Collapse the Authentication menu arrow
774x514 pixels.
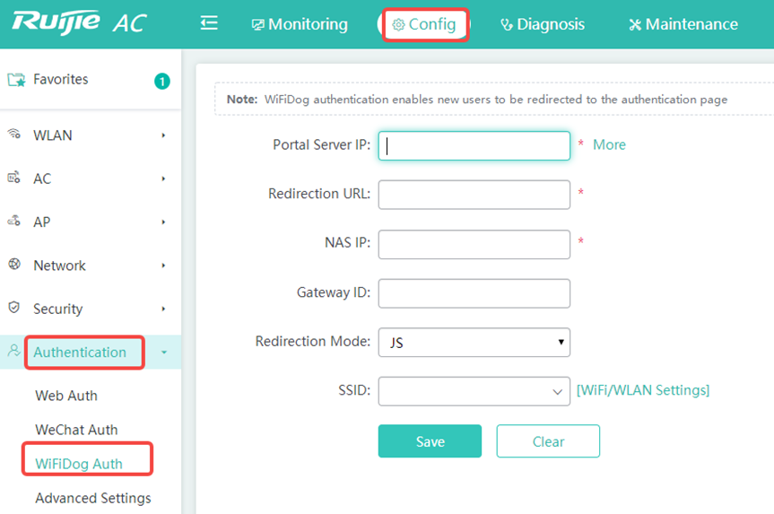tap(164, 353)
